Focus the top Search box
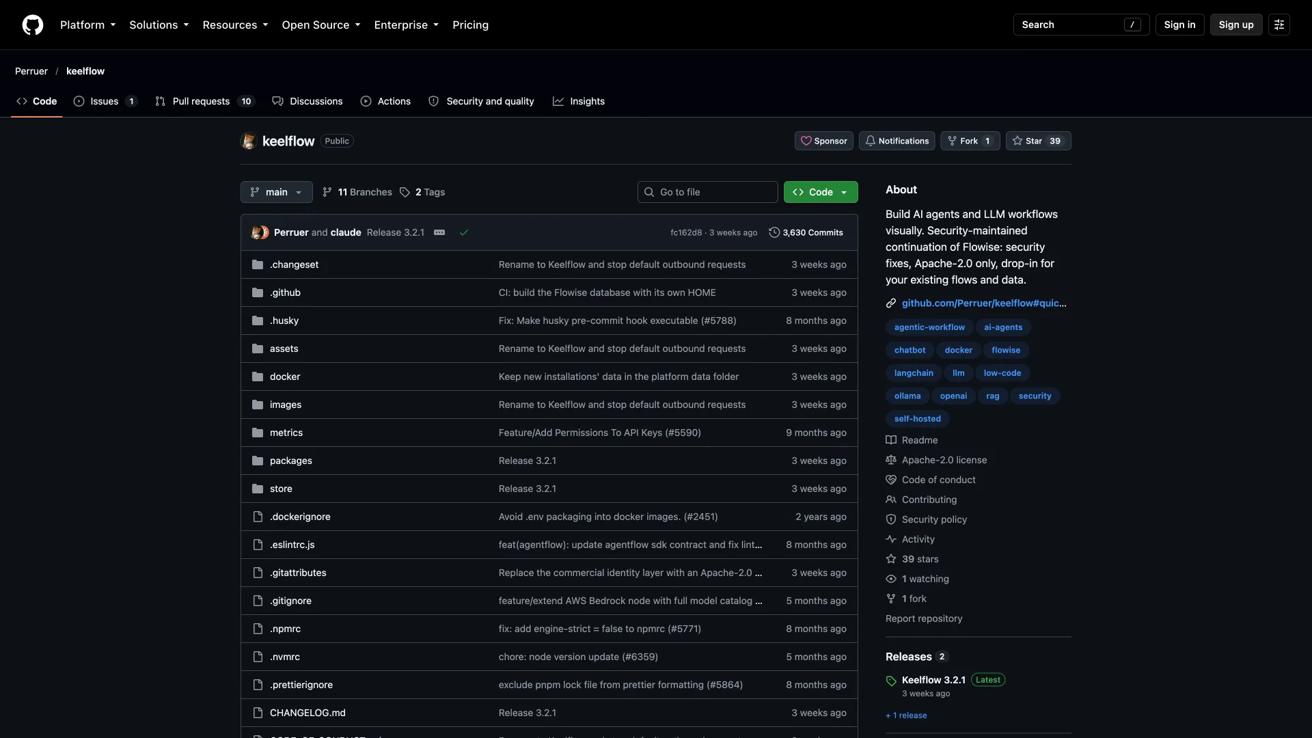The width and height of the screenshot is (1312, 738). (1081, 25)
